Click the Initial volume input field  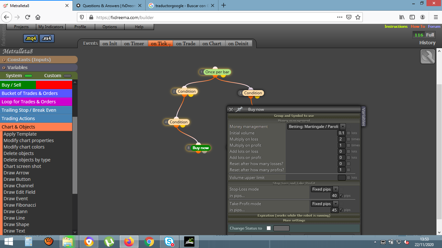point(342,133)
